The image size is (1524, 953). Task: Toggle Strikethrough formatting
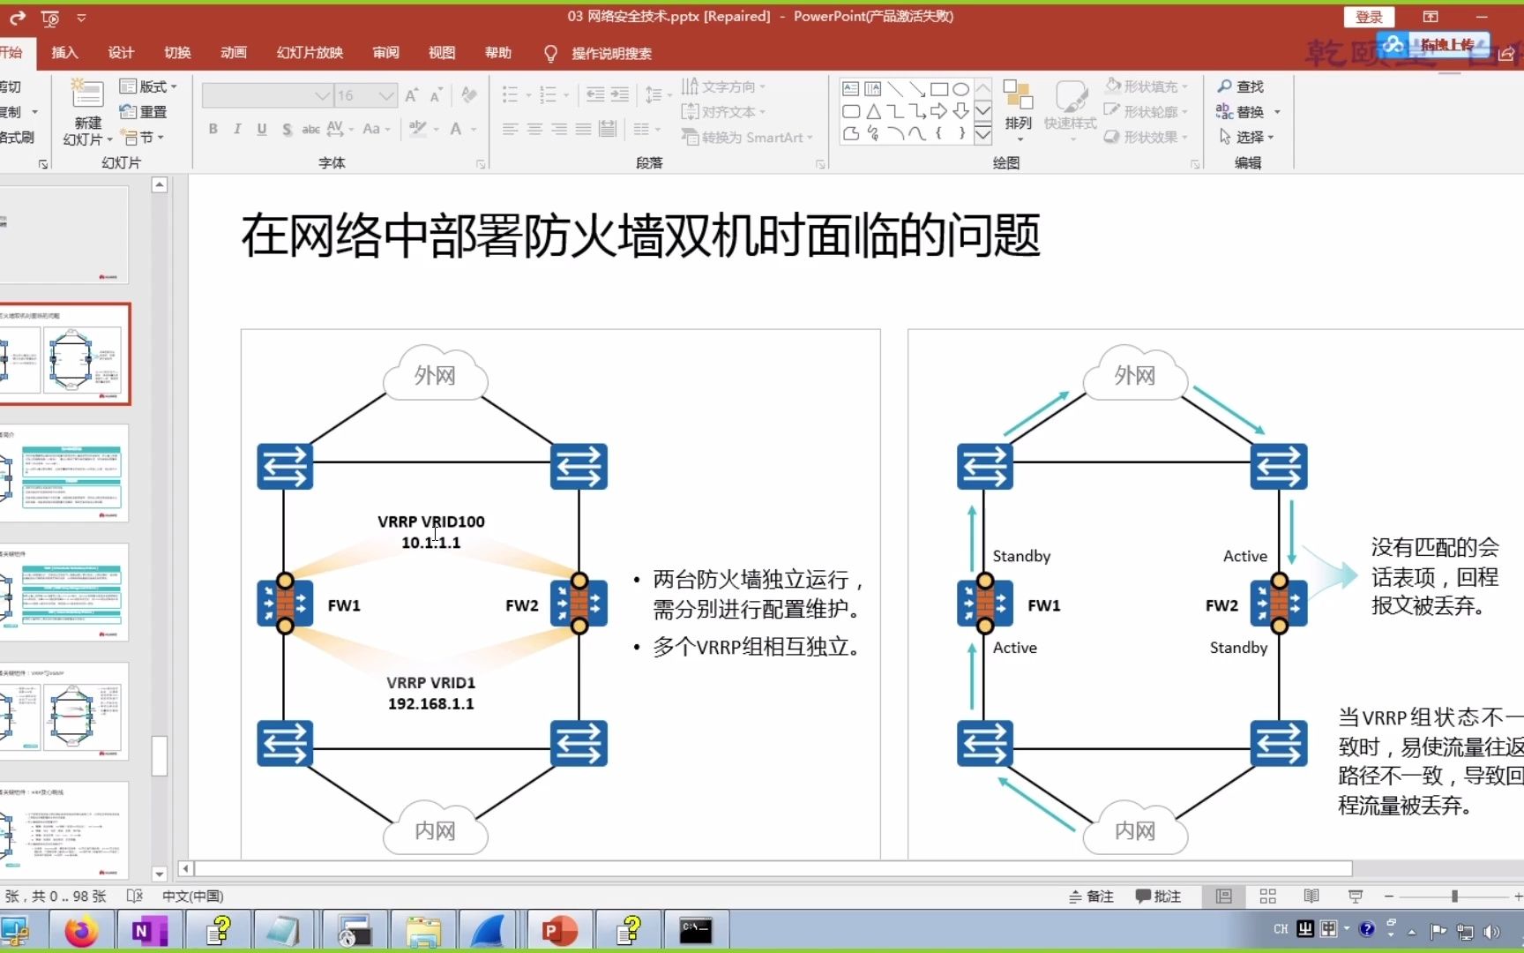click(x=310, y=130)
